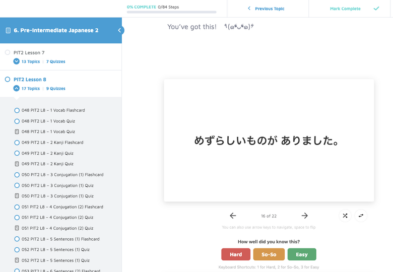Click quiz icon for second 050 Conjugation (1) Quiz
Viewport: 393px width, 272px height.
pos(17,196)
